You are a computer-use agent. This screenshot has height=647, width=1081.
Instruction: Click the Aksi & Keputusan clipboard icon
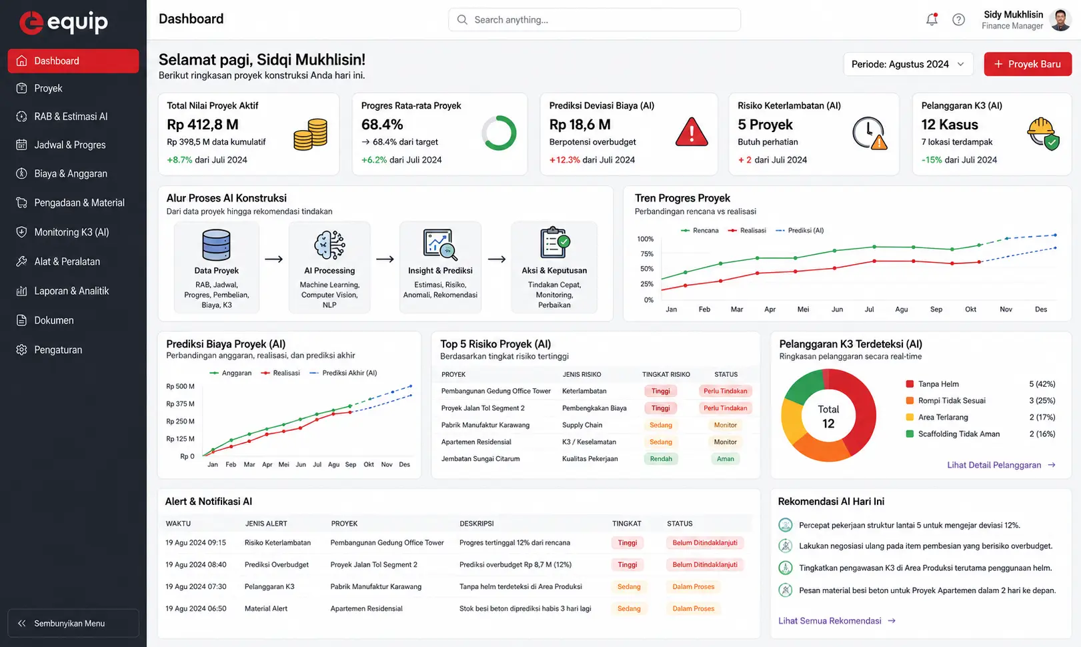coord(554,243)
